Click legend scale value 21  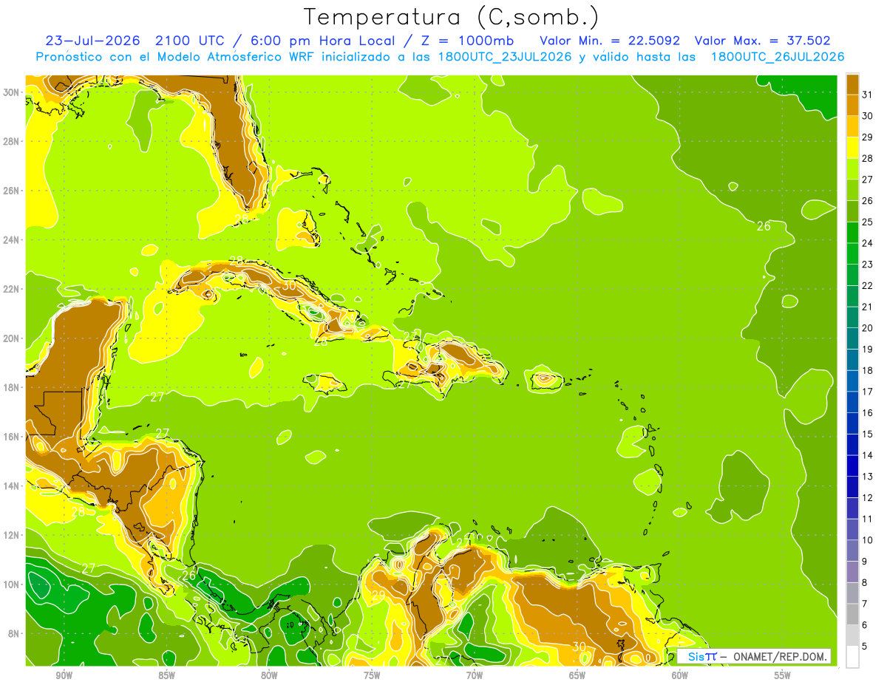[867, 307]
